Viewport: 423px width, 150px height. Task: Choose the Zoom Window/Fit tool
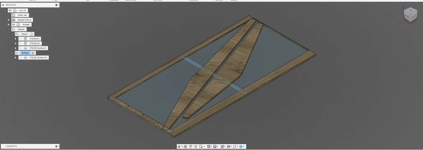point(201,147)
